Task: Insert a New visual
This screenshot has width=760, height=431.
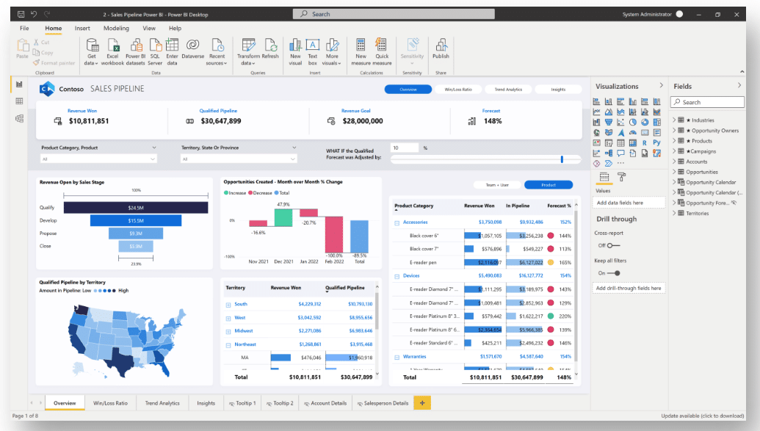Action: pos(295,52)
